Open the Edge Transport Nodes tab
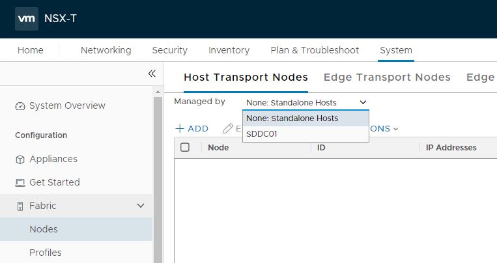The width and height of the screenshot is (497, 263). pos(387,77)
